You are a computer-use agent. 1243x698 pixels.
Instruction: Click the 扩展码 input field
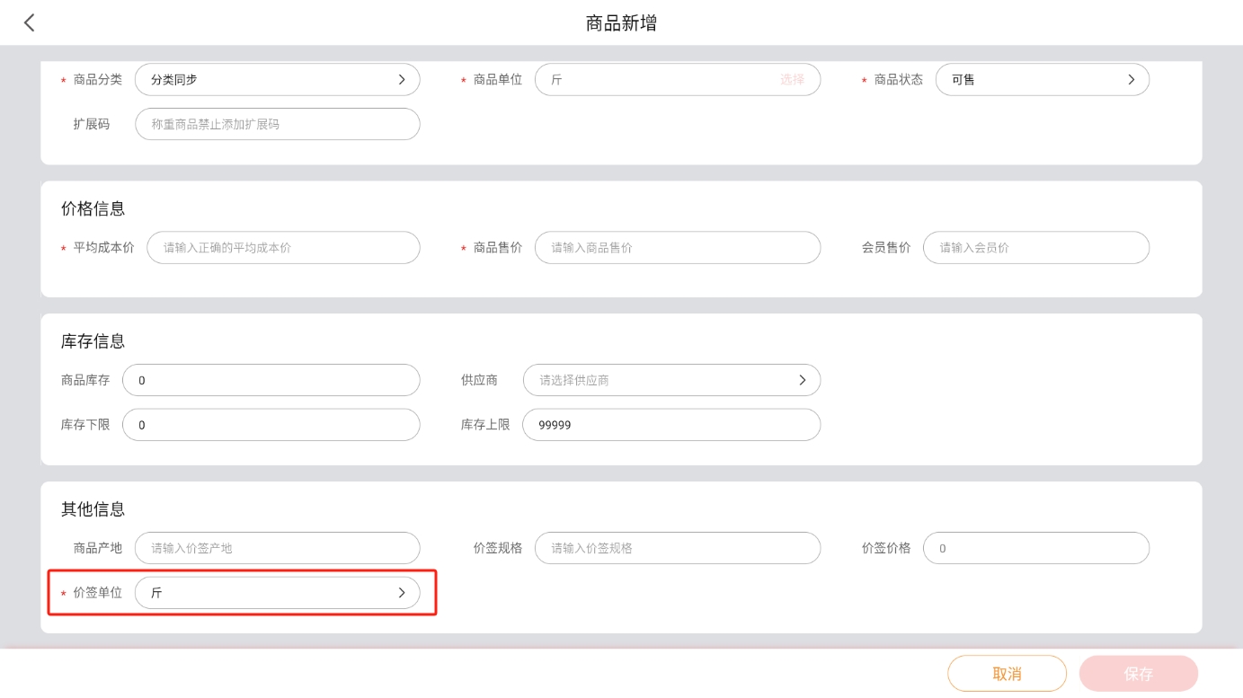click(x=277, y=125)
